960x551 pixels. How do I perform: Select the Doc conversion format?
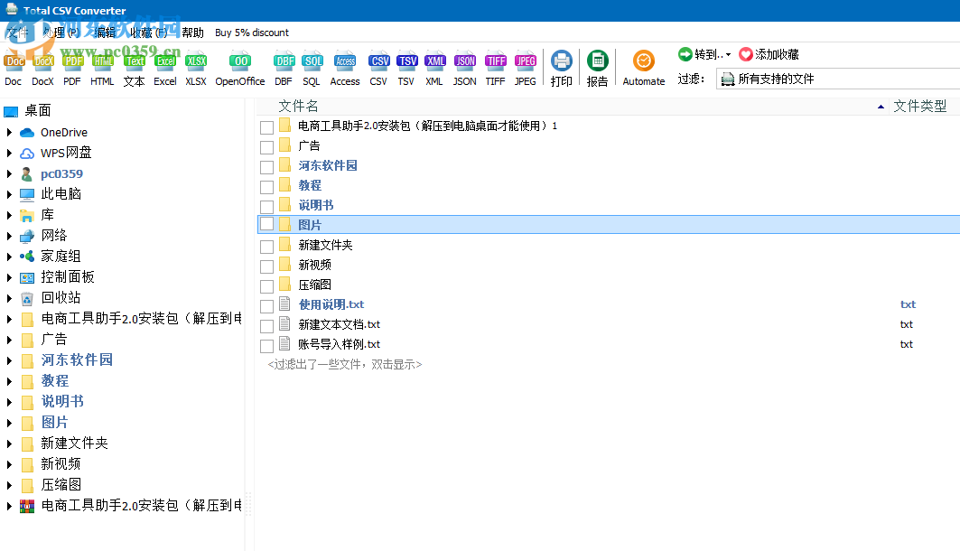13,66
